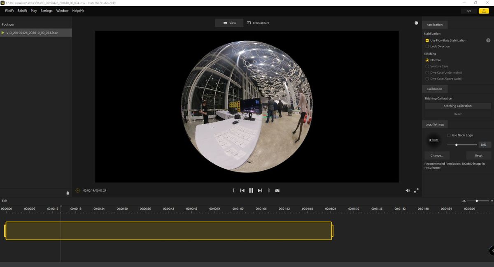
Task: Click the Change... logo button
Action: coord(437,156)
